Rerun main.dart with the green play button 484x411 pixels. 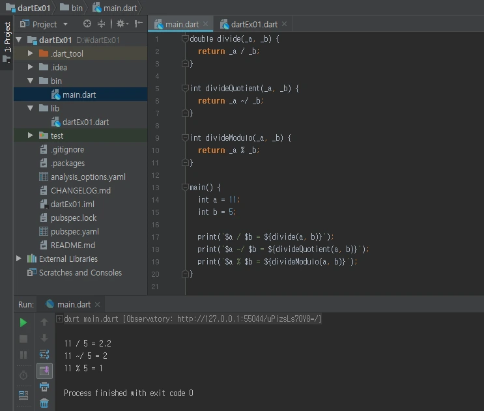23,322
